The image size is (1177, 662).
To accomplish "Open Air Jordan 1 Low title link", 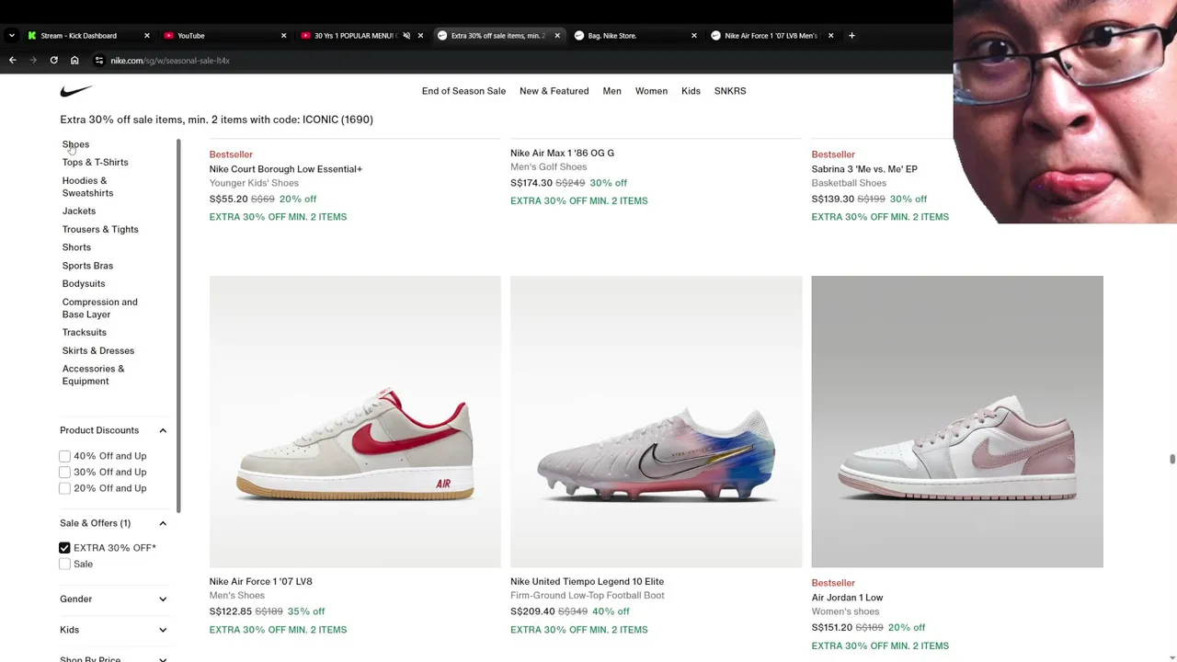I will [x=847, y=598].
